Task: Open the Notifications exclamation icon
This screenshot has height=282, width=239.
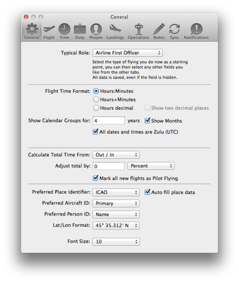Action: pyautogui.click(x=196, y=29)
